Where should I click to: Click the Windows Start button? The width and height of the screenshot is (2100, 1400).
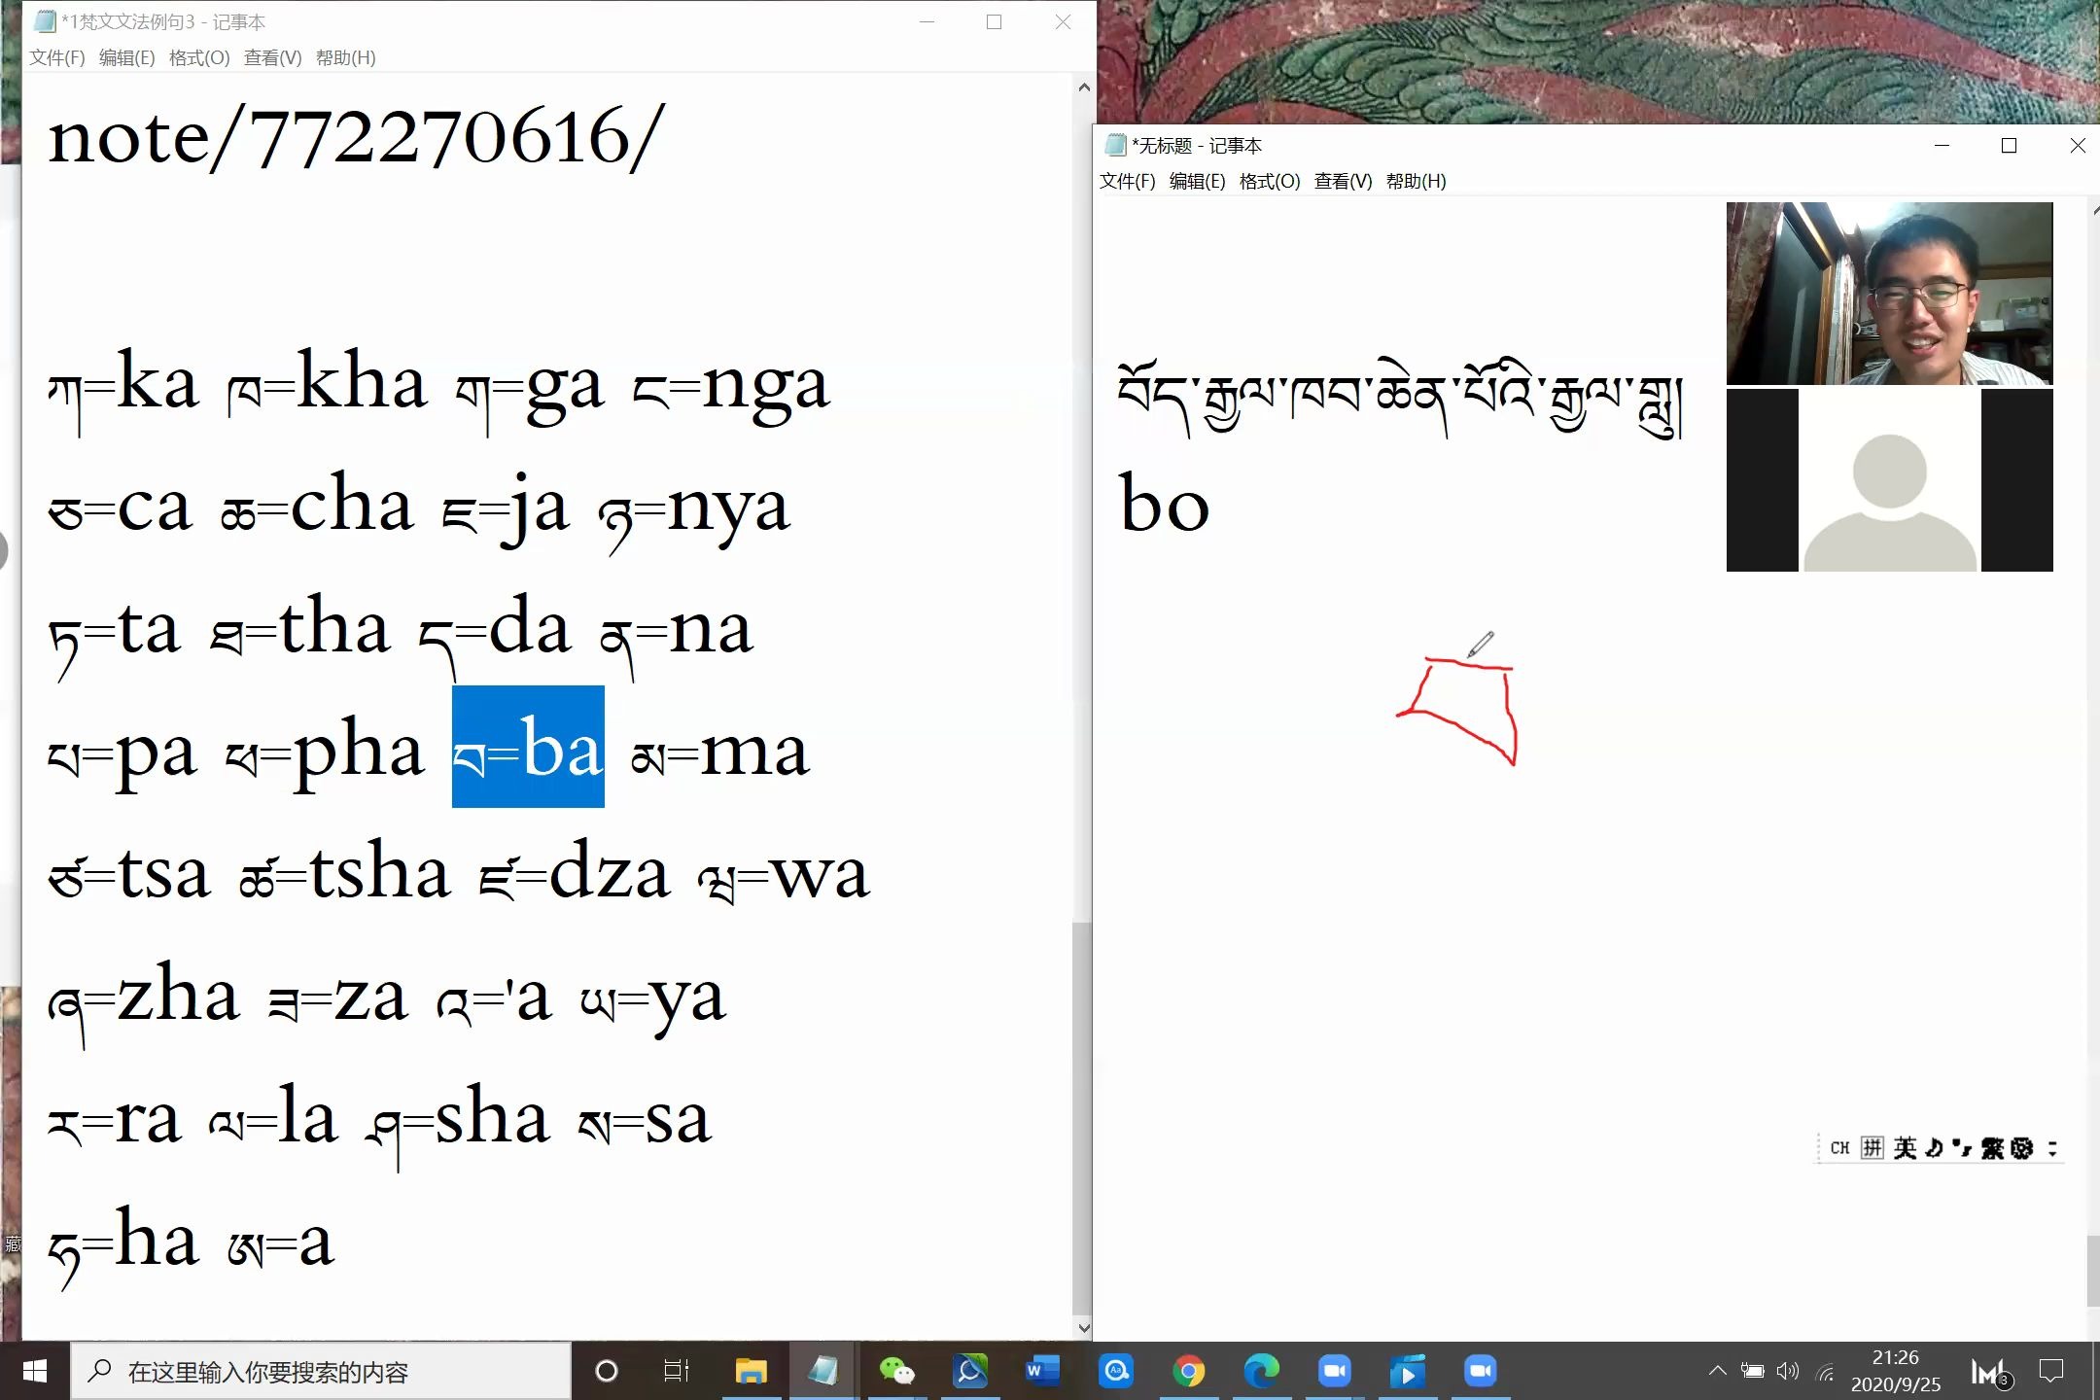[x=35, y=1371]
